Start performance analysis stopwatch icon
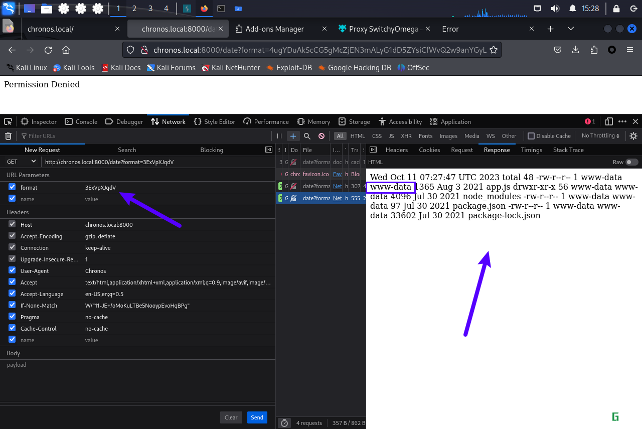The width and height of the screenshot is (642, 429). 284,423
